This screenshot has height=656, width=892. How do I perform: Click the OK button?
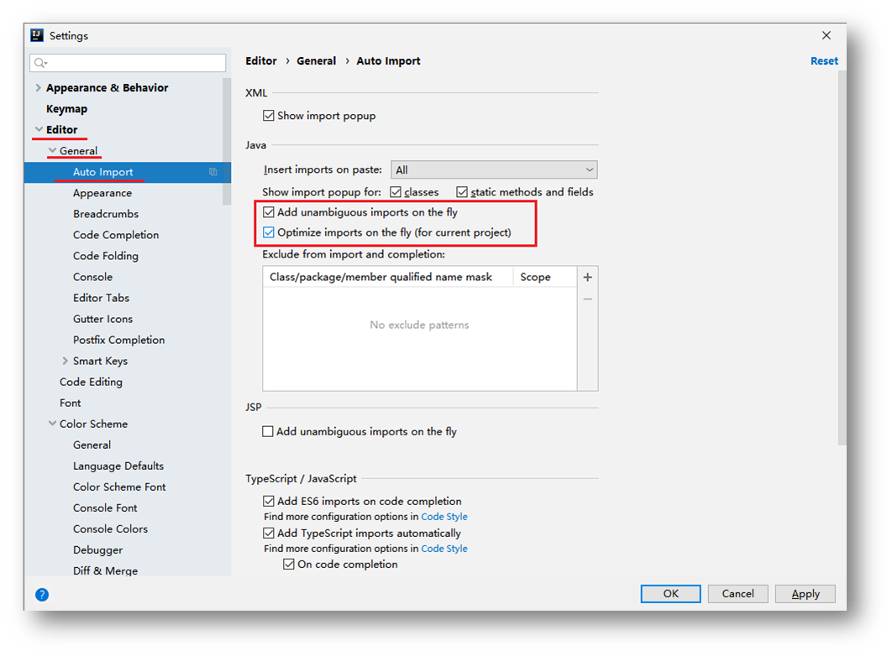671,594
